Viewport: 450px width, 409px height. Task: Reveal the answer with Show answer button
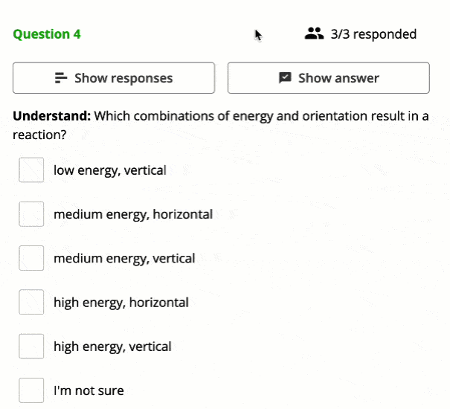tap(329, 78)
